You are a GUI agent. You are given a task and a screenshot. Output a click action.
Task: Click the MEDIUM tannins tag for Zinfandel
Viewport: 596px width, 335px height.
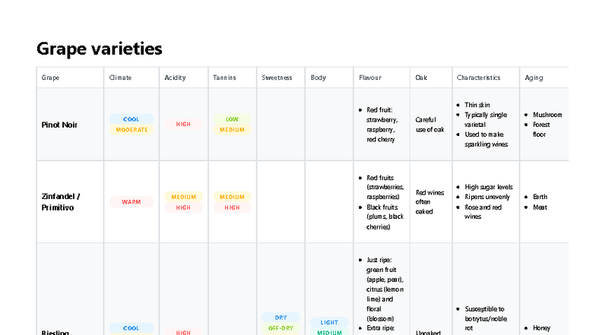point(232,197)
